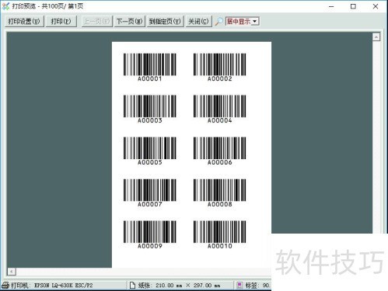Select barcode label A00002
388x291 pixels.
pyautogui.click(x=220, y=68)
